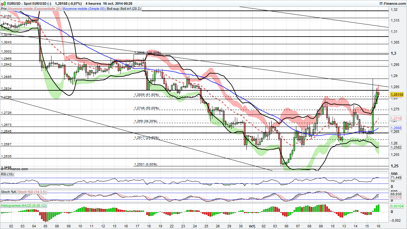The image size is (407, 229).
Task: Click the green status candle icon beside it
Action: [5, 3]
